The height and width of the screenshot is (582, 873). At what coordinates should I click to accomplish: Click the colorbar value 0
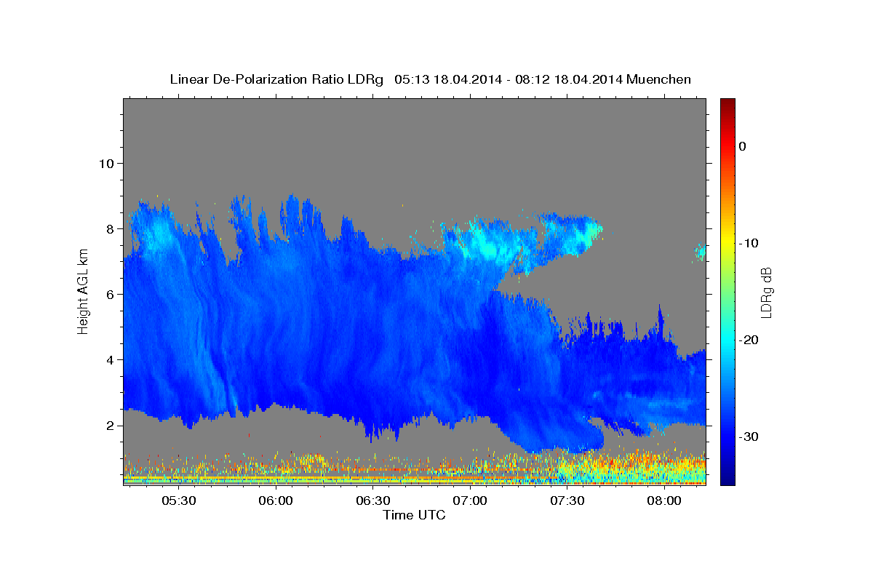tap(742, 146)
